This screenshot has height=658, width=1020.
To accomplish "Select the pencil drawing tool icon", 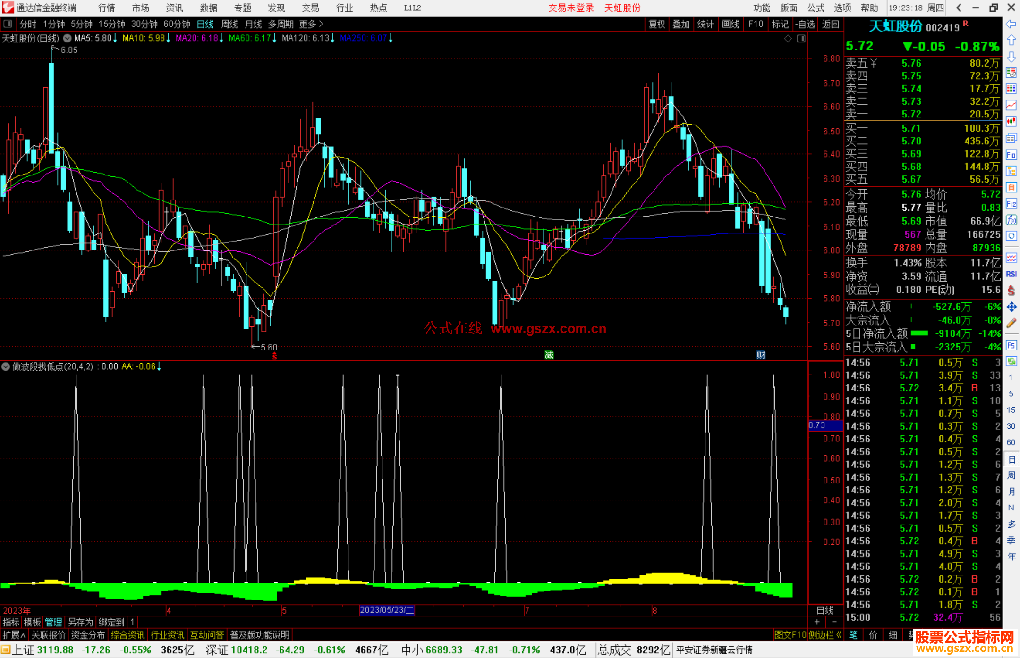I will coord(1011,324).
